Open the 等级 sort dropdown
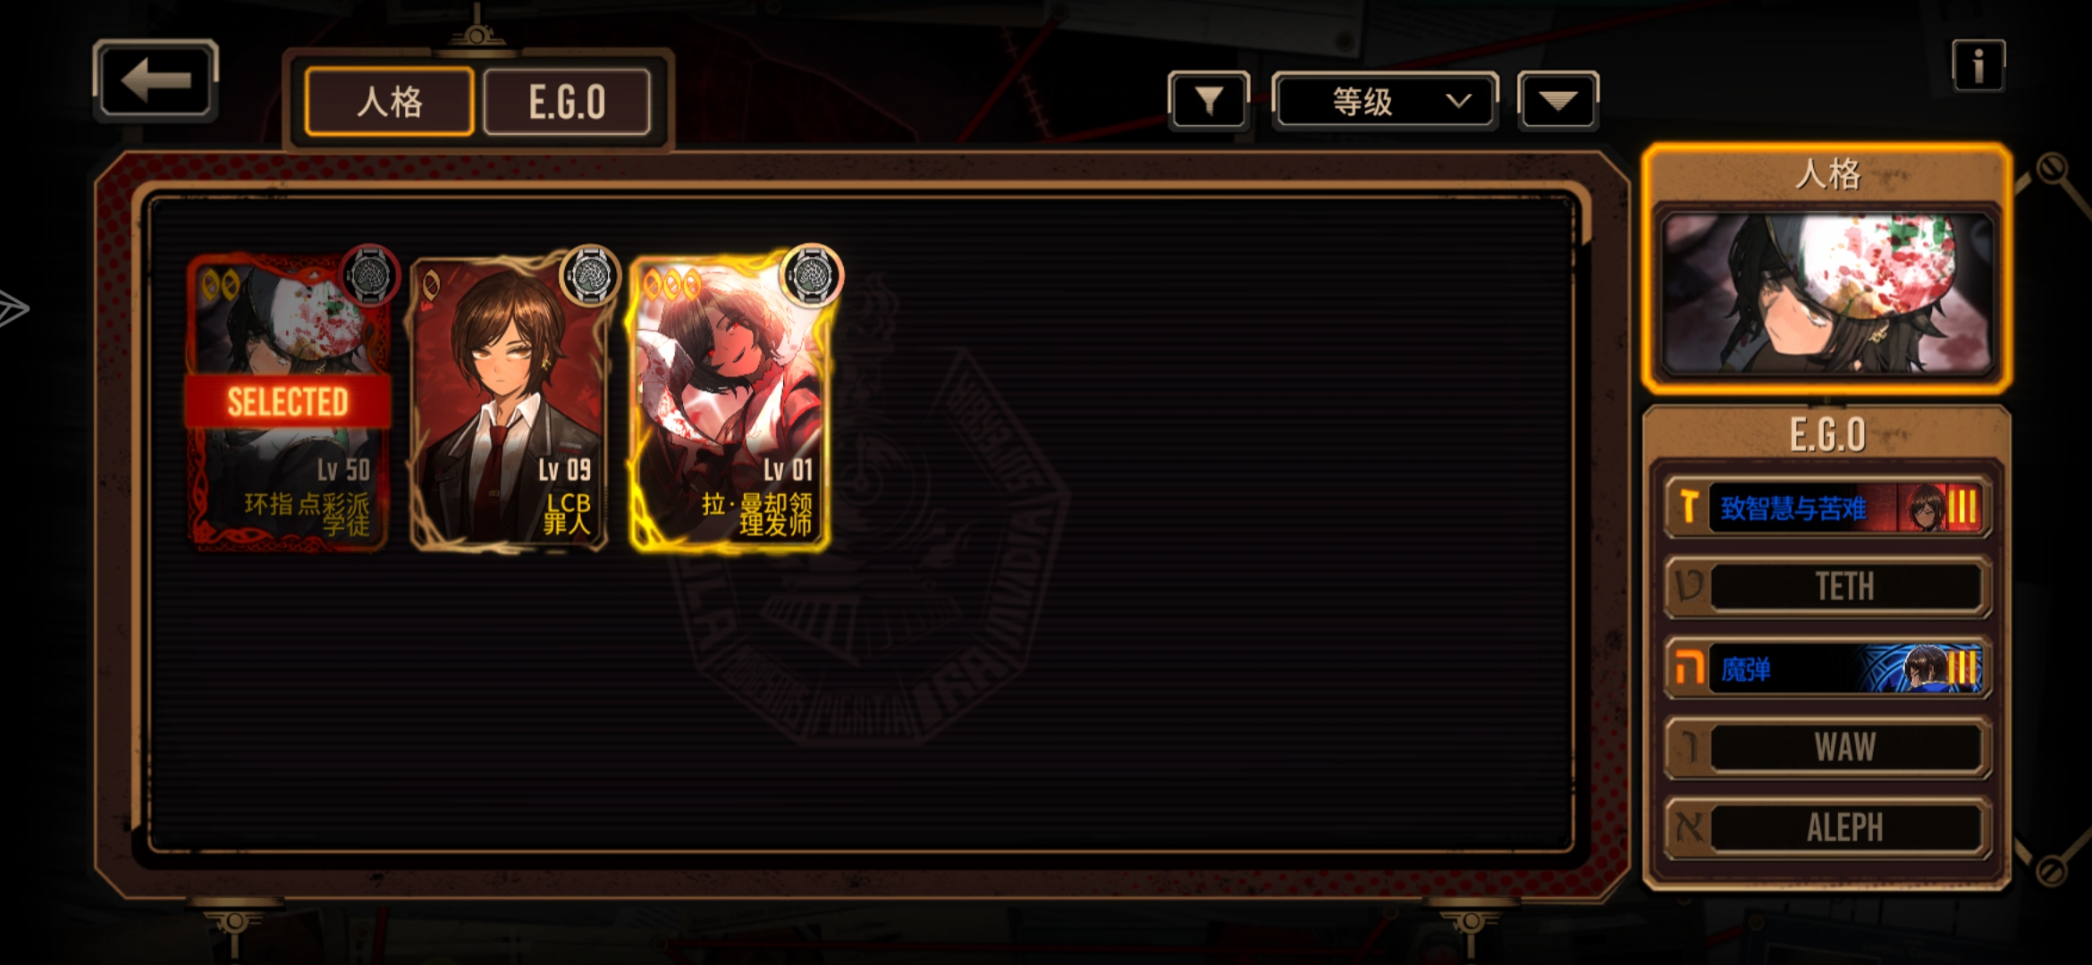Screen dimensions: 2092x965 pos(1385,101)
